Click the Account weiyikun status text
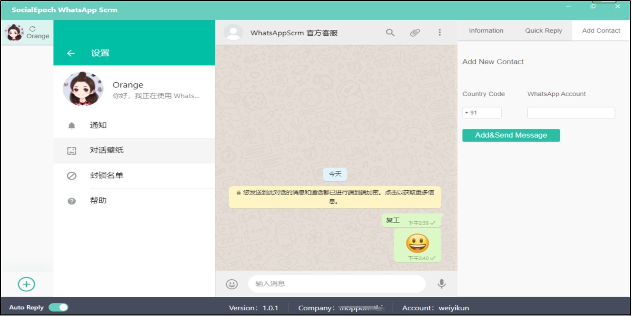The width and height of the screenshot is (632, 316). pos(436,308)
